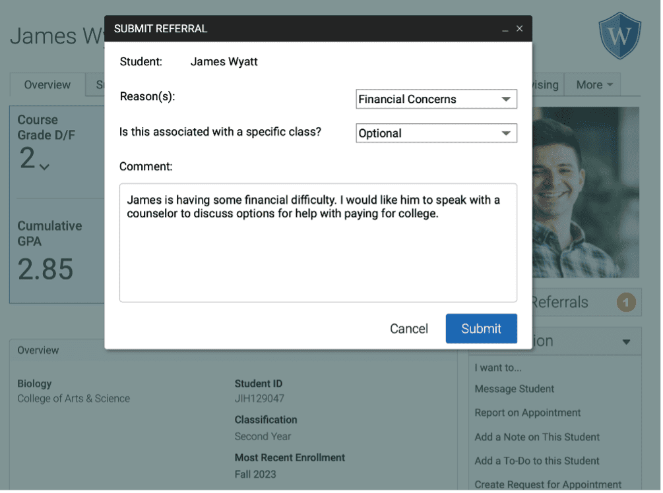This screenshot has height=493, width=663.
Task: Click the Cumulative GPA value 2.85
Action: [46, 269]
